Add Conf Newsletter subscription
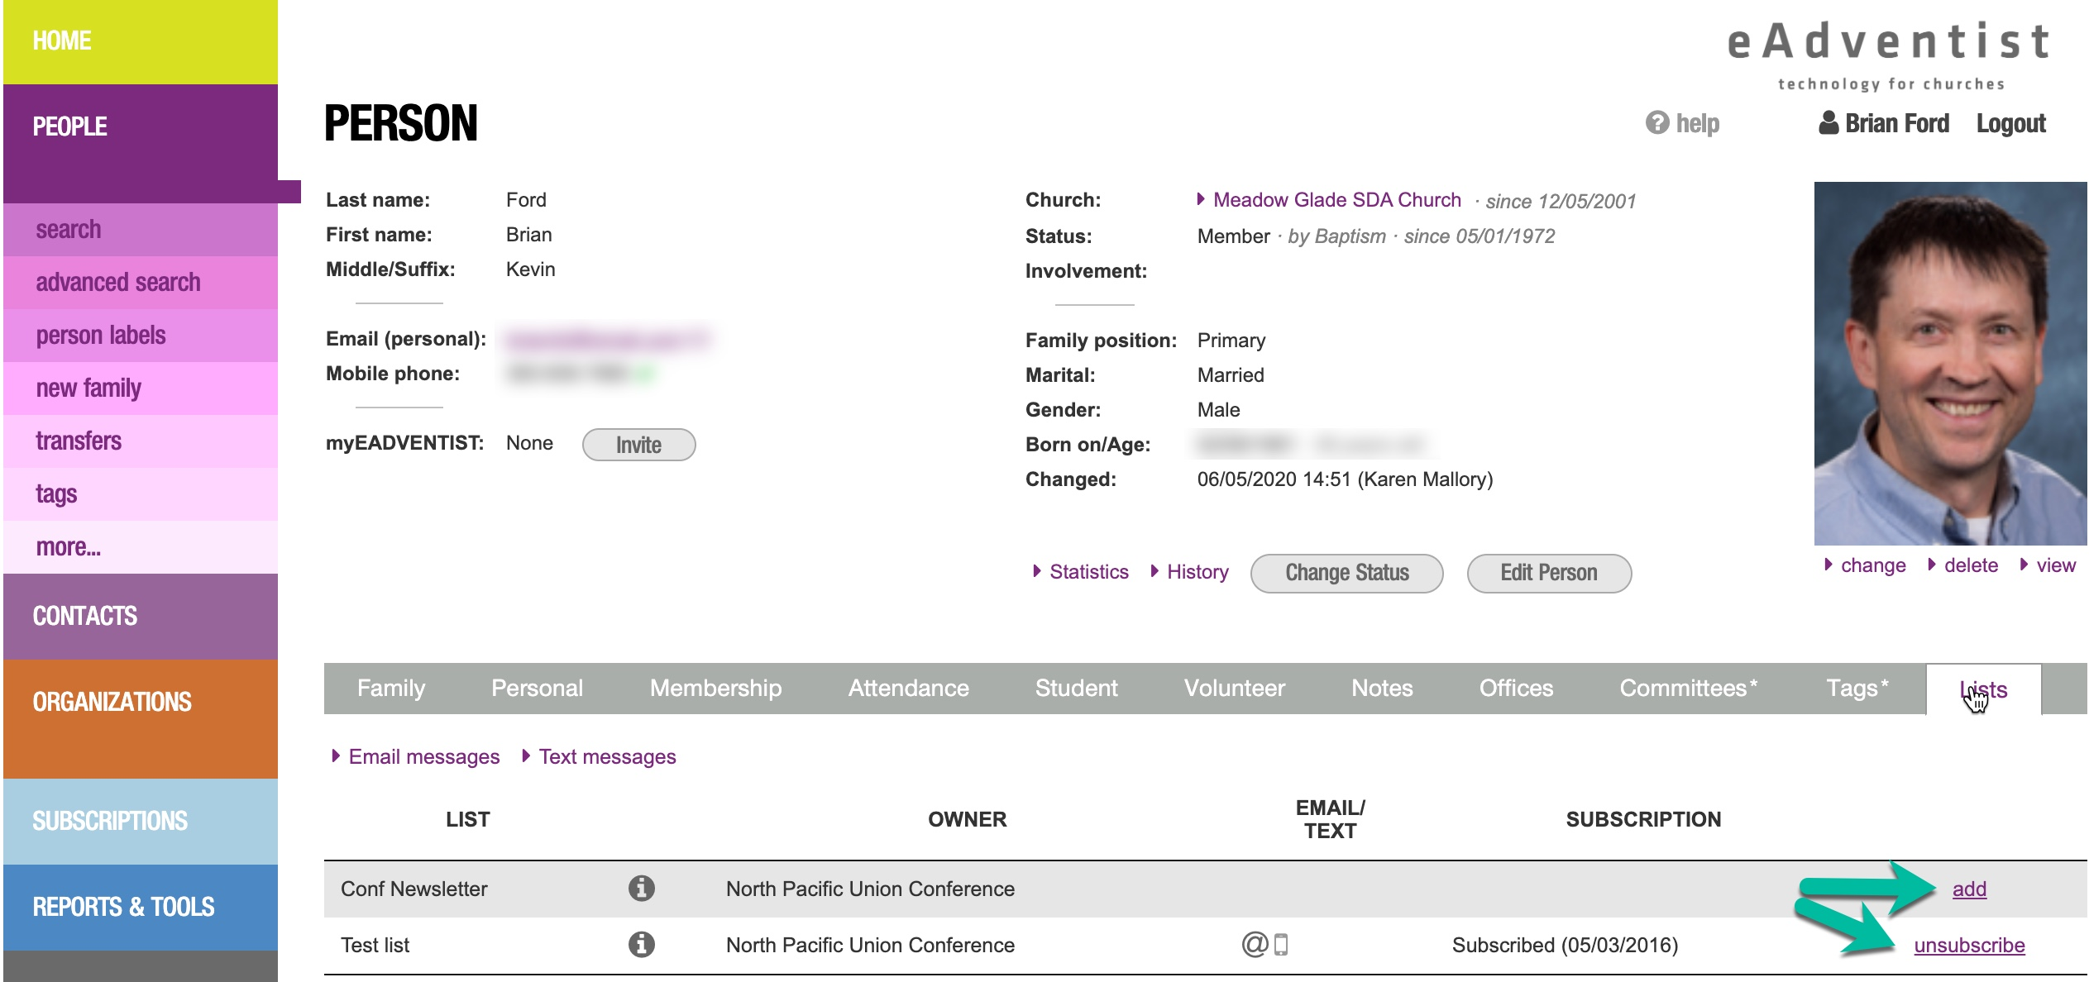The width and height of the screenshot is (2089, 982). tap(1969, 889)
